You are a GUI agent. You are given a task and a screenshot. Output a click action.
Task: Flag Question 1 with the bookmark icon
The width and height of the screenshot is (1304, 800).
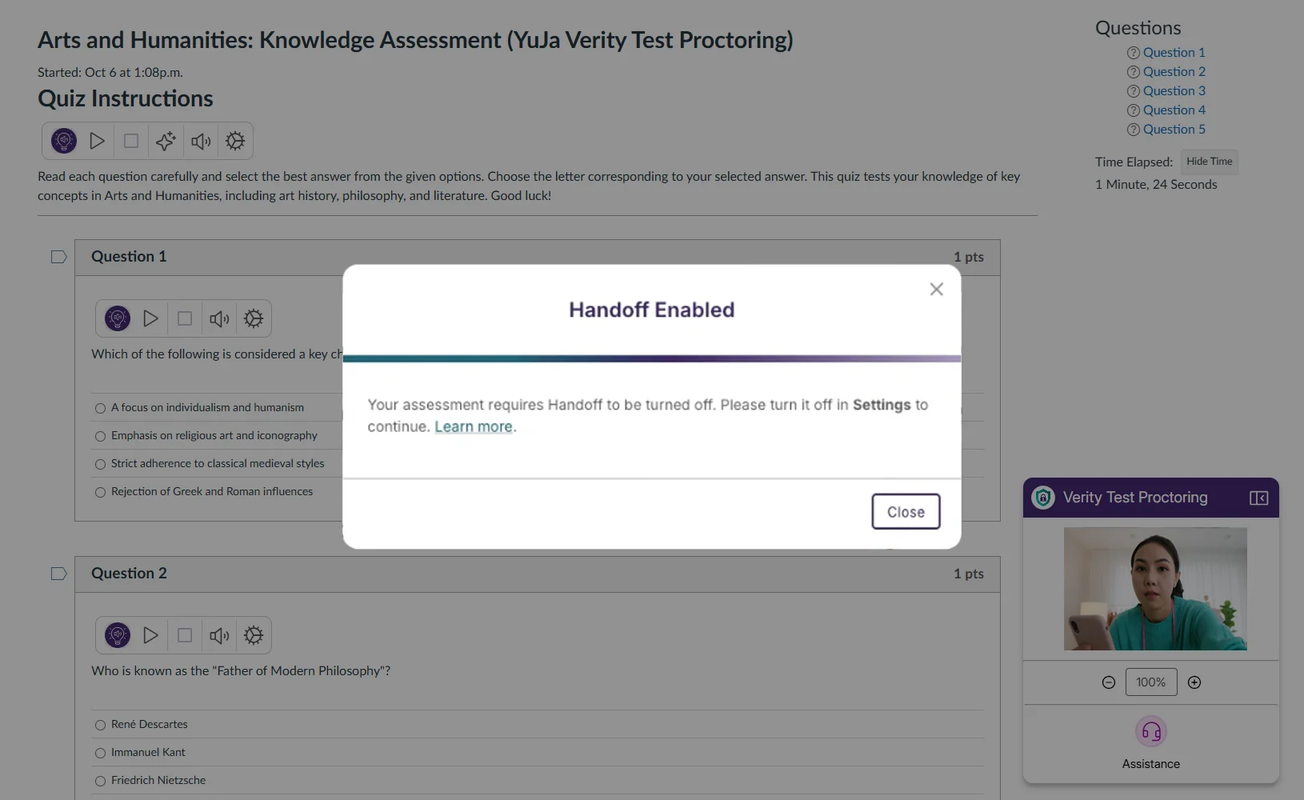pos(58,257)
